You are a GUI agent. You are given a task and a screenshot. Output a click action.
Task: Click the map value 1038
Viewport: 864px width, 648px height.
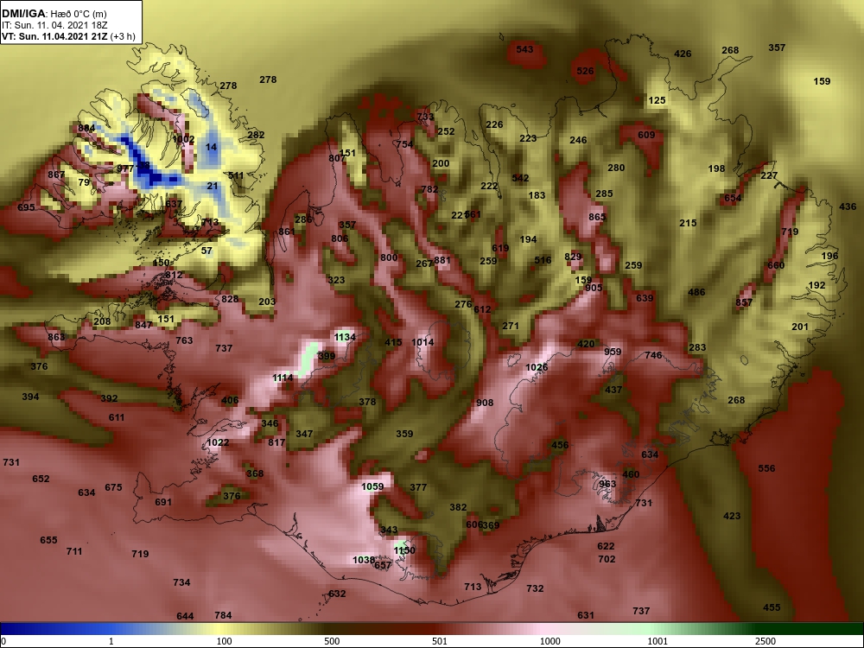[x=364, y=561]
